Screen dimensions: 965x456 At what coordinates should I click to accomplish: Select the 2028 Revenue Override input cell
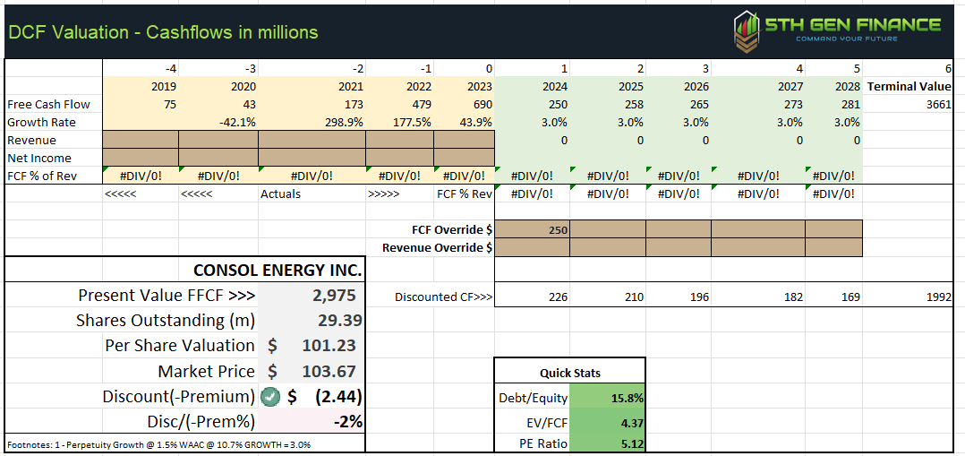[834, 248]
